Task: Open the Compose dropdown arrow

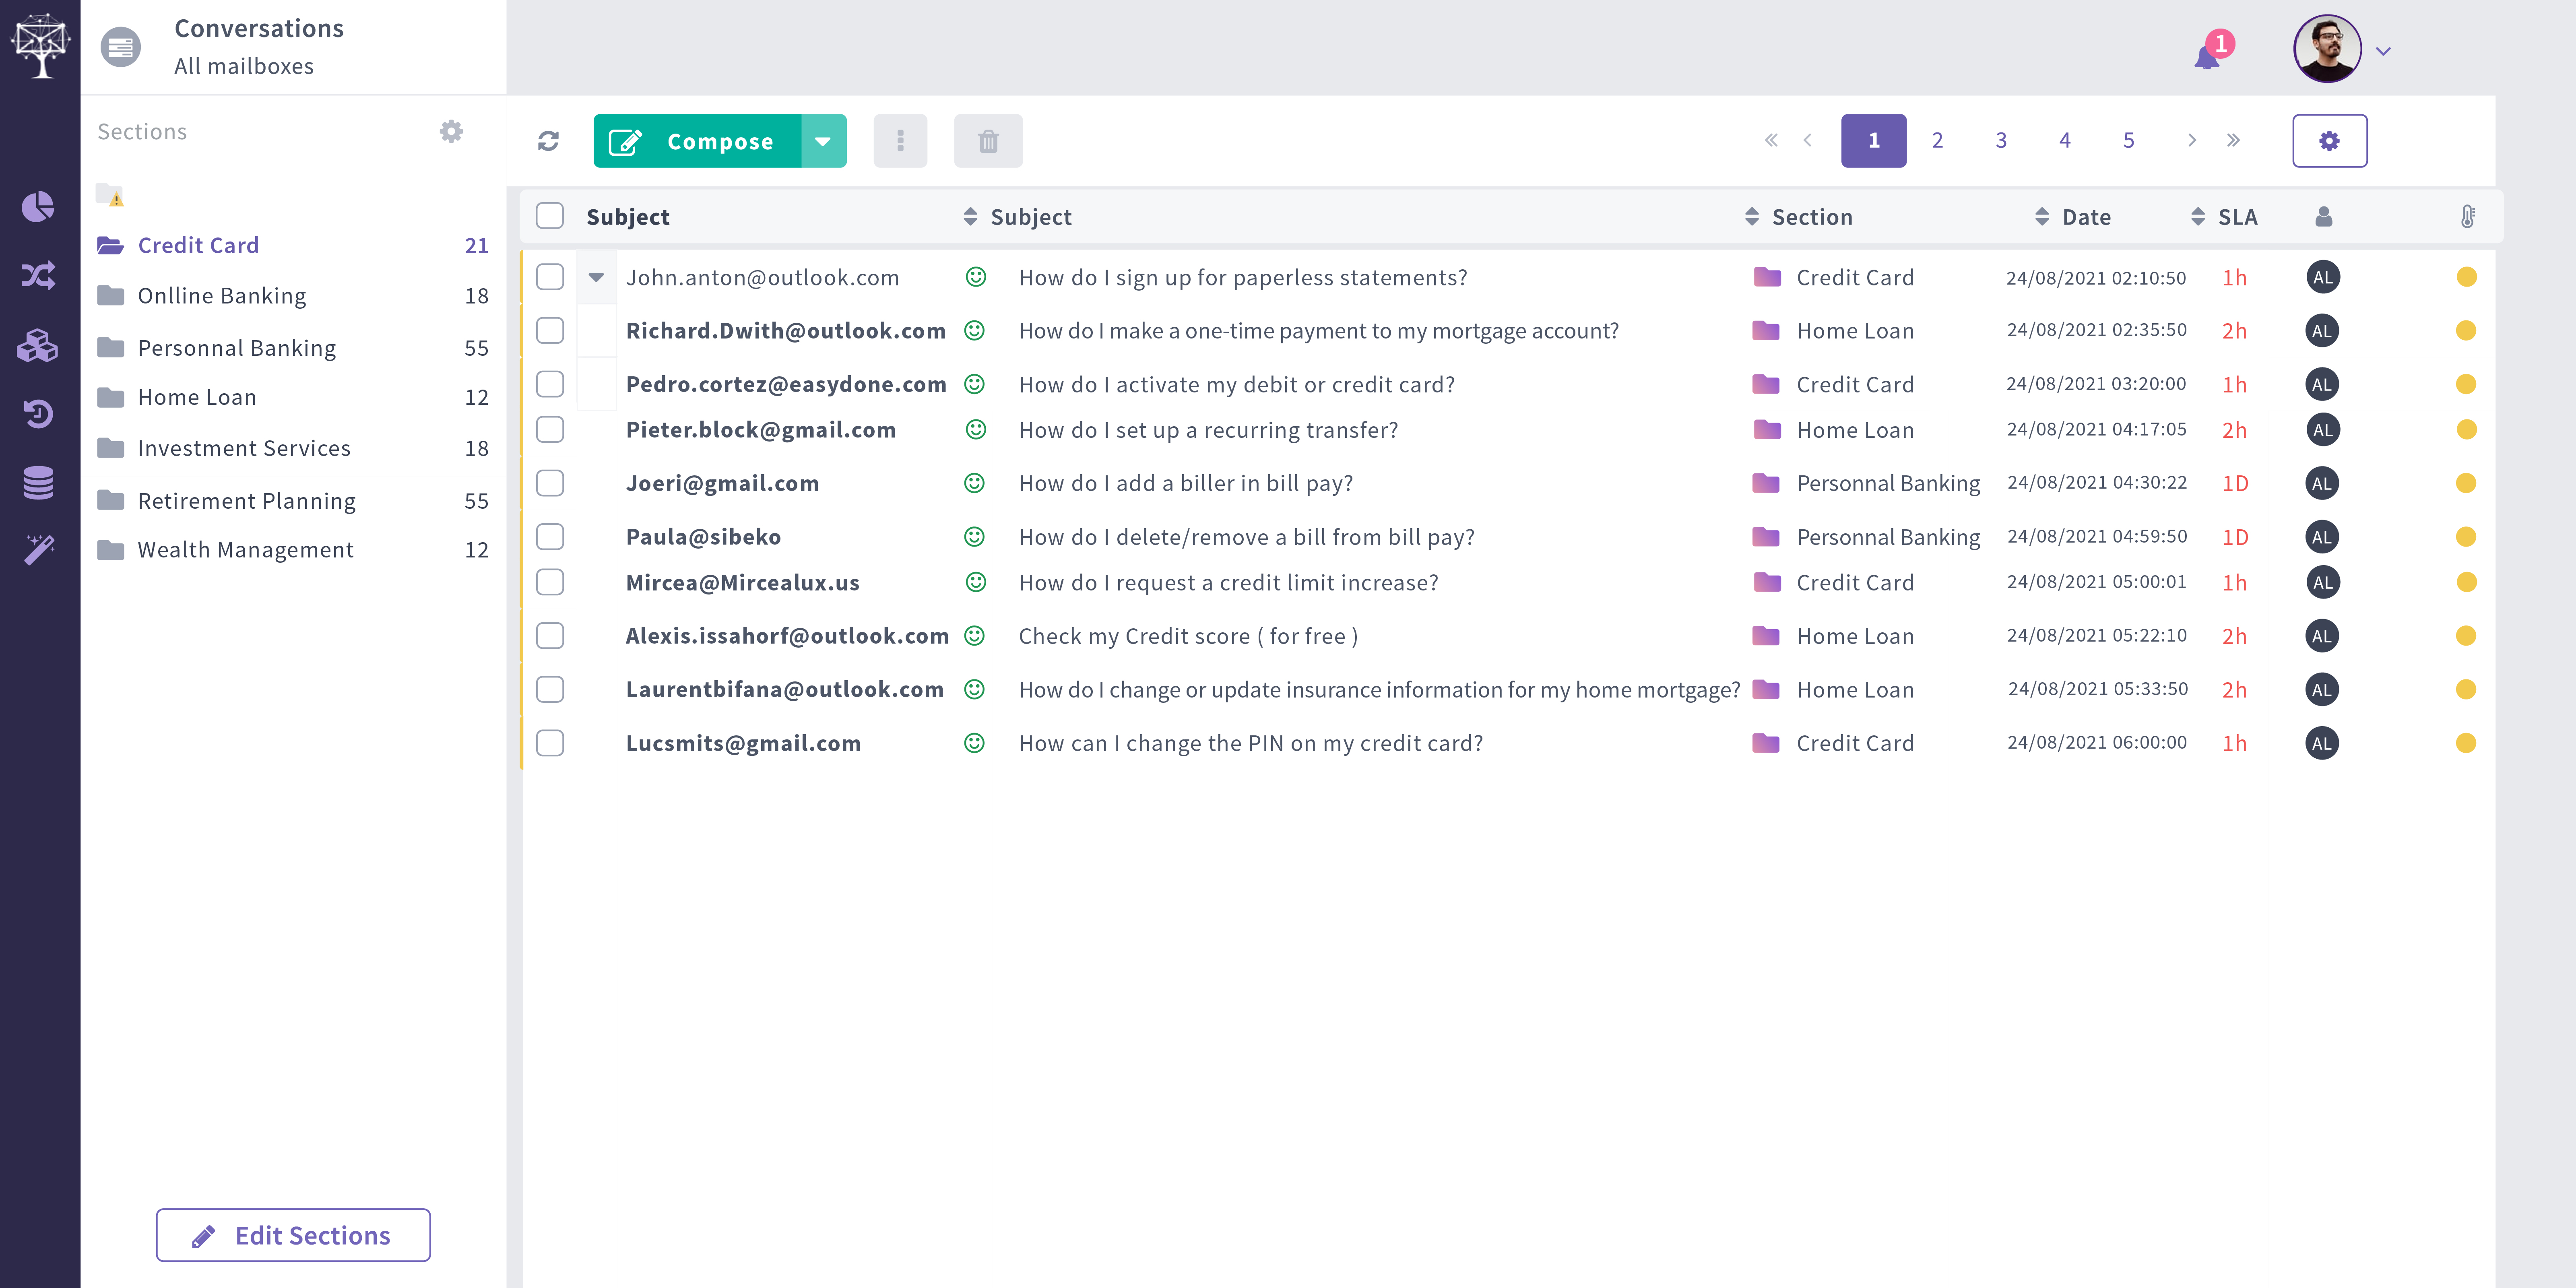Action: pyautogui.click(x=823, y=141)
